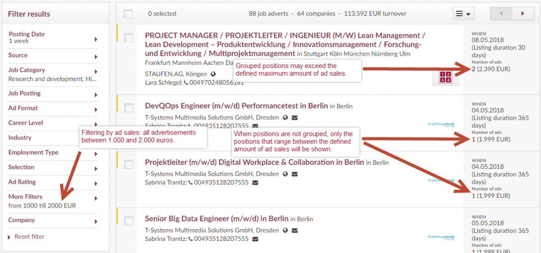
Task: Click phone icon in Senior Big Data Engineer row
Action: pyautogui.click(x=191, y=239)
